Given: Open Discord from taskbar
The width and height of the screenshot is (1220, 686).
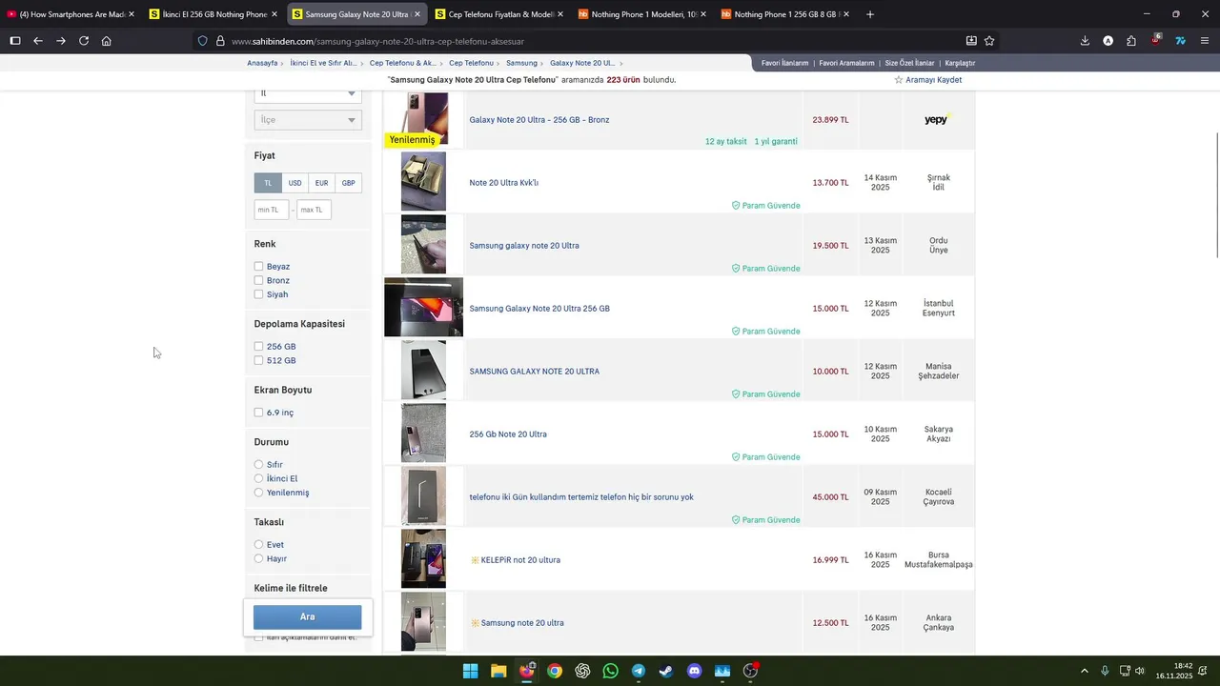Looking at the screenshot, I should point(694,671).
